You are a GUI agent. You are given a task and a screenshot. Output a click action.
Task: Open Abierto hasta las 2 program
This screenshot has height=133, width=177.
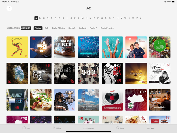41,73
